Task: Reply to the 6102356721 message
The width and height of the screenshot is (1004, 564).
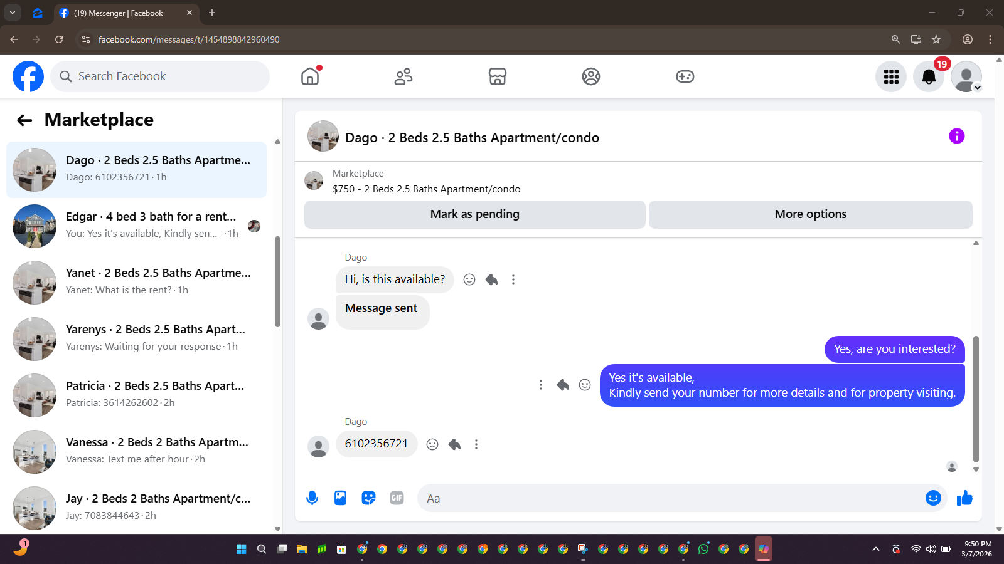Action: 454,444
